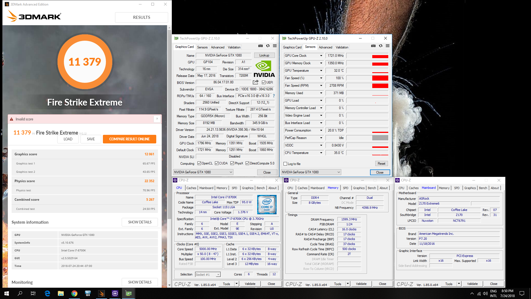The height and width of the screenshot is (299, 531).
Task: Click the 3DMark logo
Action: [34, 16]
